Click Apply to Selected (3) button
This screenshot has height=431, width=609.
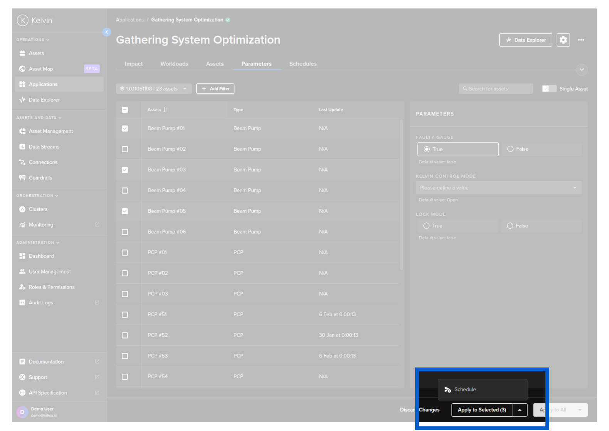tap(481, 410)
